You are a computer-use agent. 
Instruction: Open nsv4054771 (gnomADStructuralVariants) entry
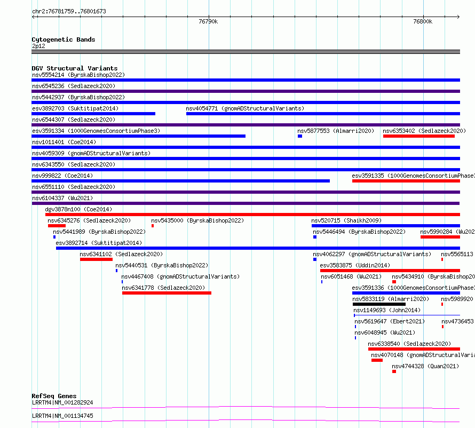245,108
